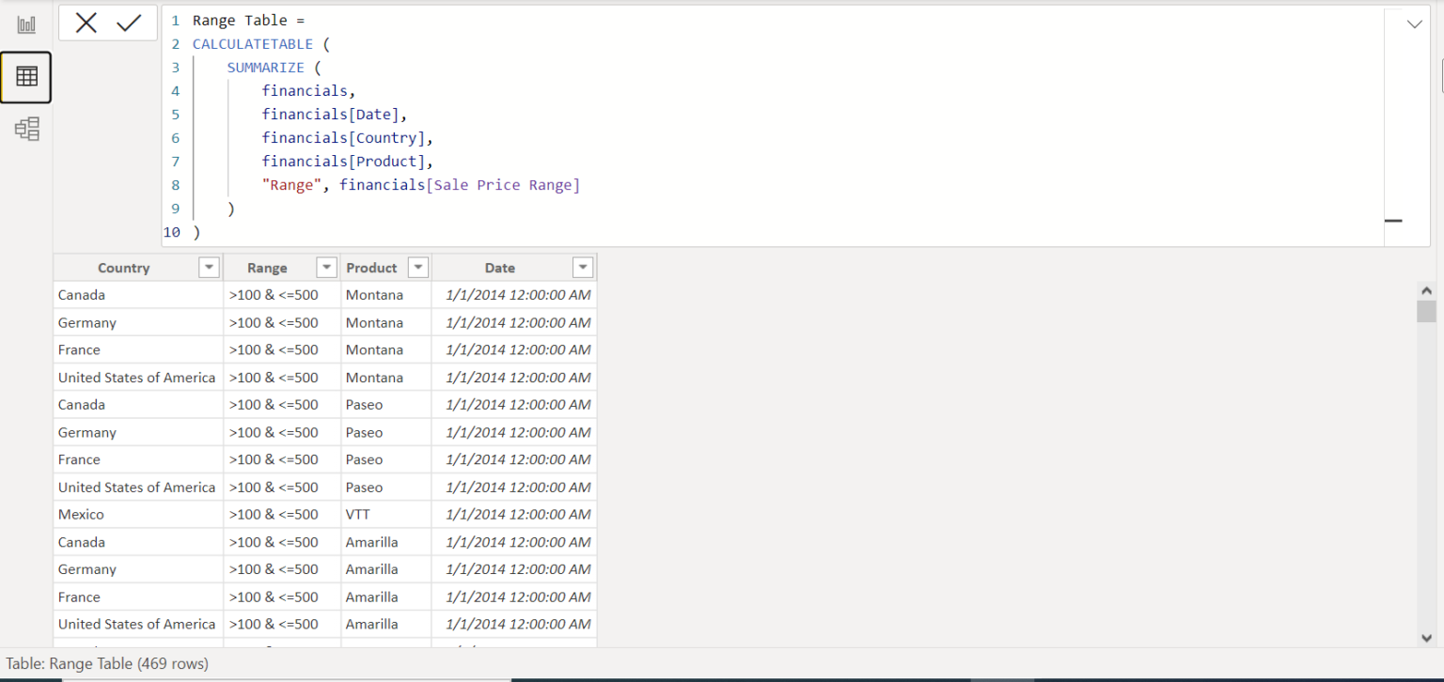1444x682 pixels.
Task: Open the Date column filter dropdown
Action: click(582, 267)
